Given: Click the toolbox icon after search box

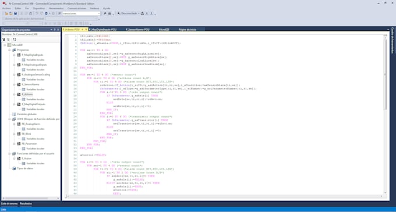Looking at the screenshot, I should [109, 13].
